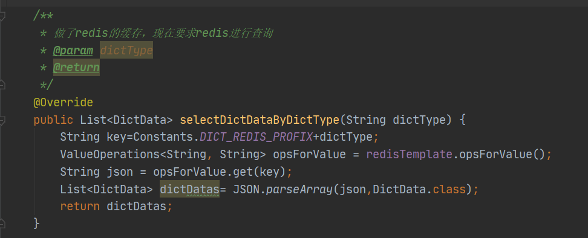Click the @param Javadoc tag
The height and width of the screenshot is (238, 588).
click(73, 51)
